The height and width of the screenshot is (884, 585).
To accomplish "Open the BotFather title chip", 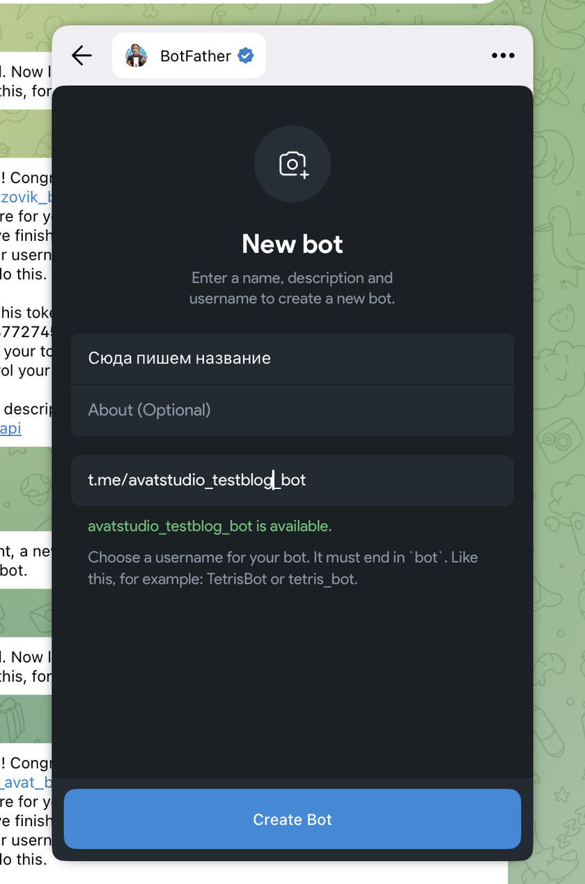I will (189, 56).
